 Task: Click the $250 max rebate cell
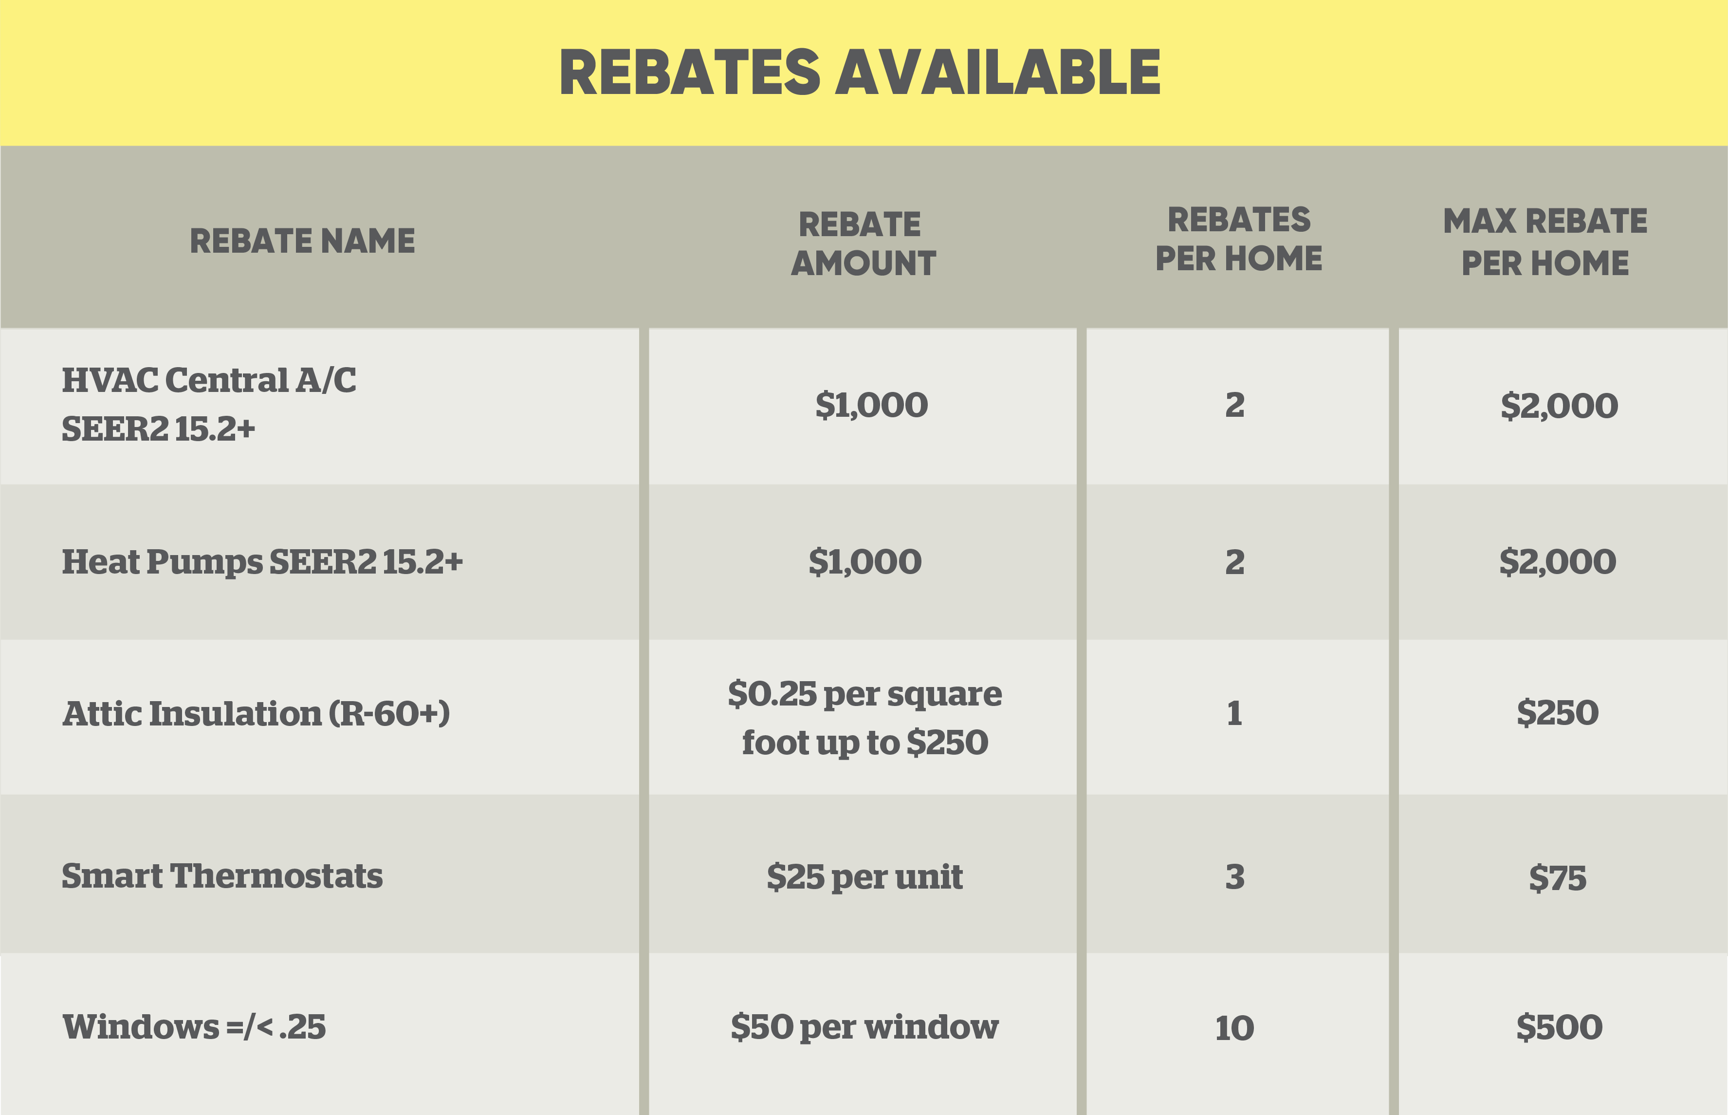click(1558, 713)
